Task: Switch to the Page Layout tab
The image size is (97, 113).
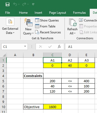Action: (57, 13)
